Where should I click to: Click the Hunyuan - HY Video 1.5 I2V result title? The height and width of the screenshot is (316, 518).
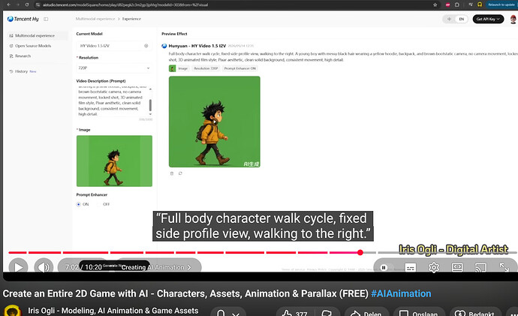tap(197, 46)
